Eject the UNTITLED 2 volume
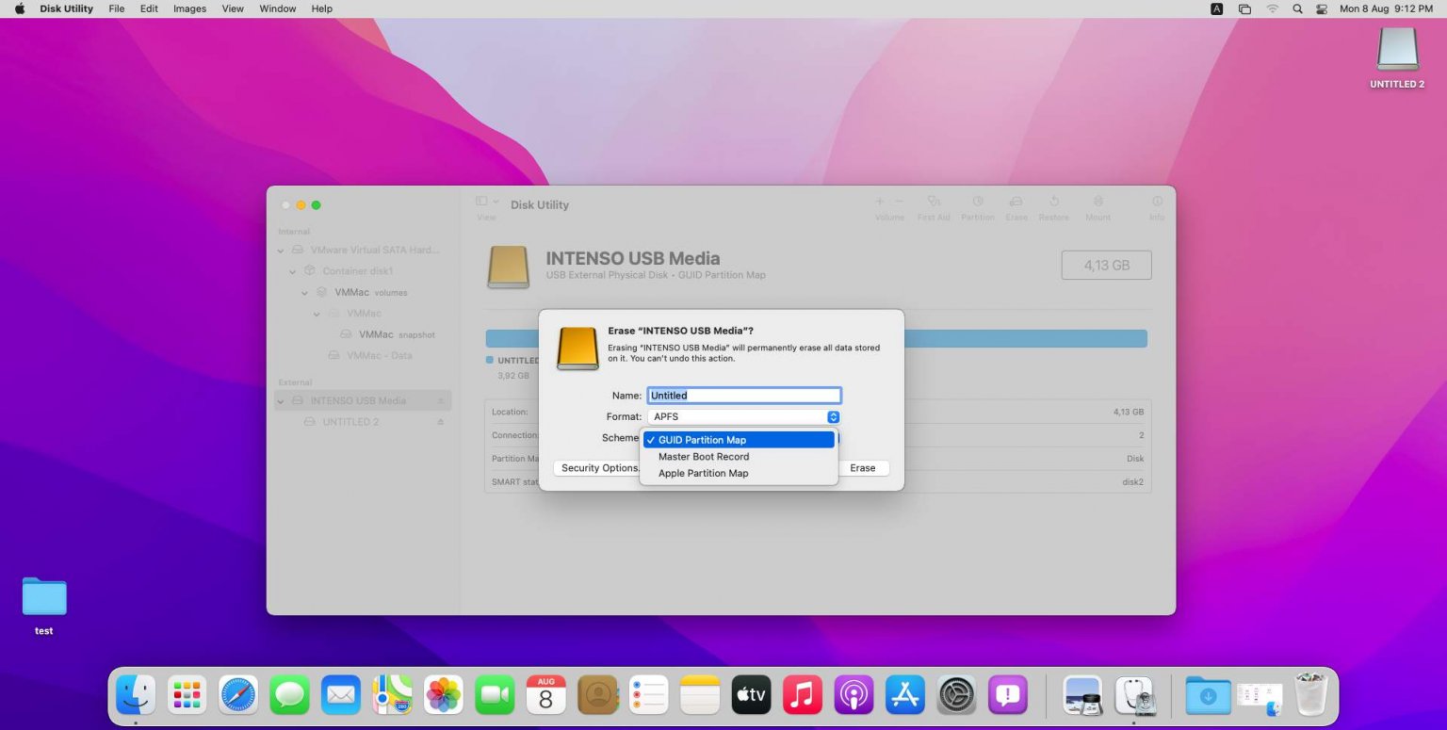The height and width of the screenshot is (730, 1447). pyautogui.click(x=440, y=422)
